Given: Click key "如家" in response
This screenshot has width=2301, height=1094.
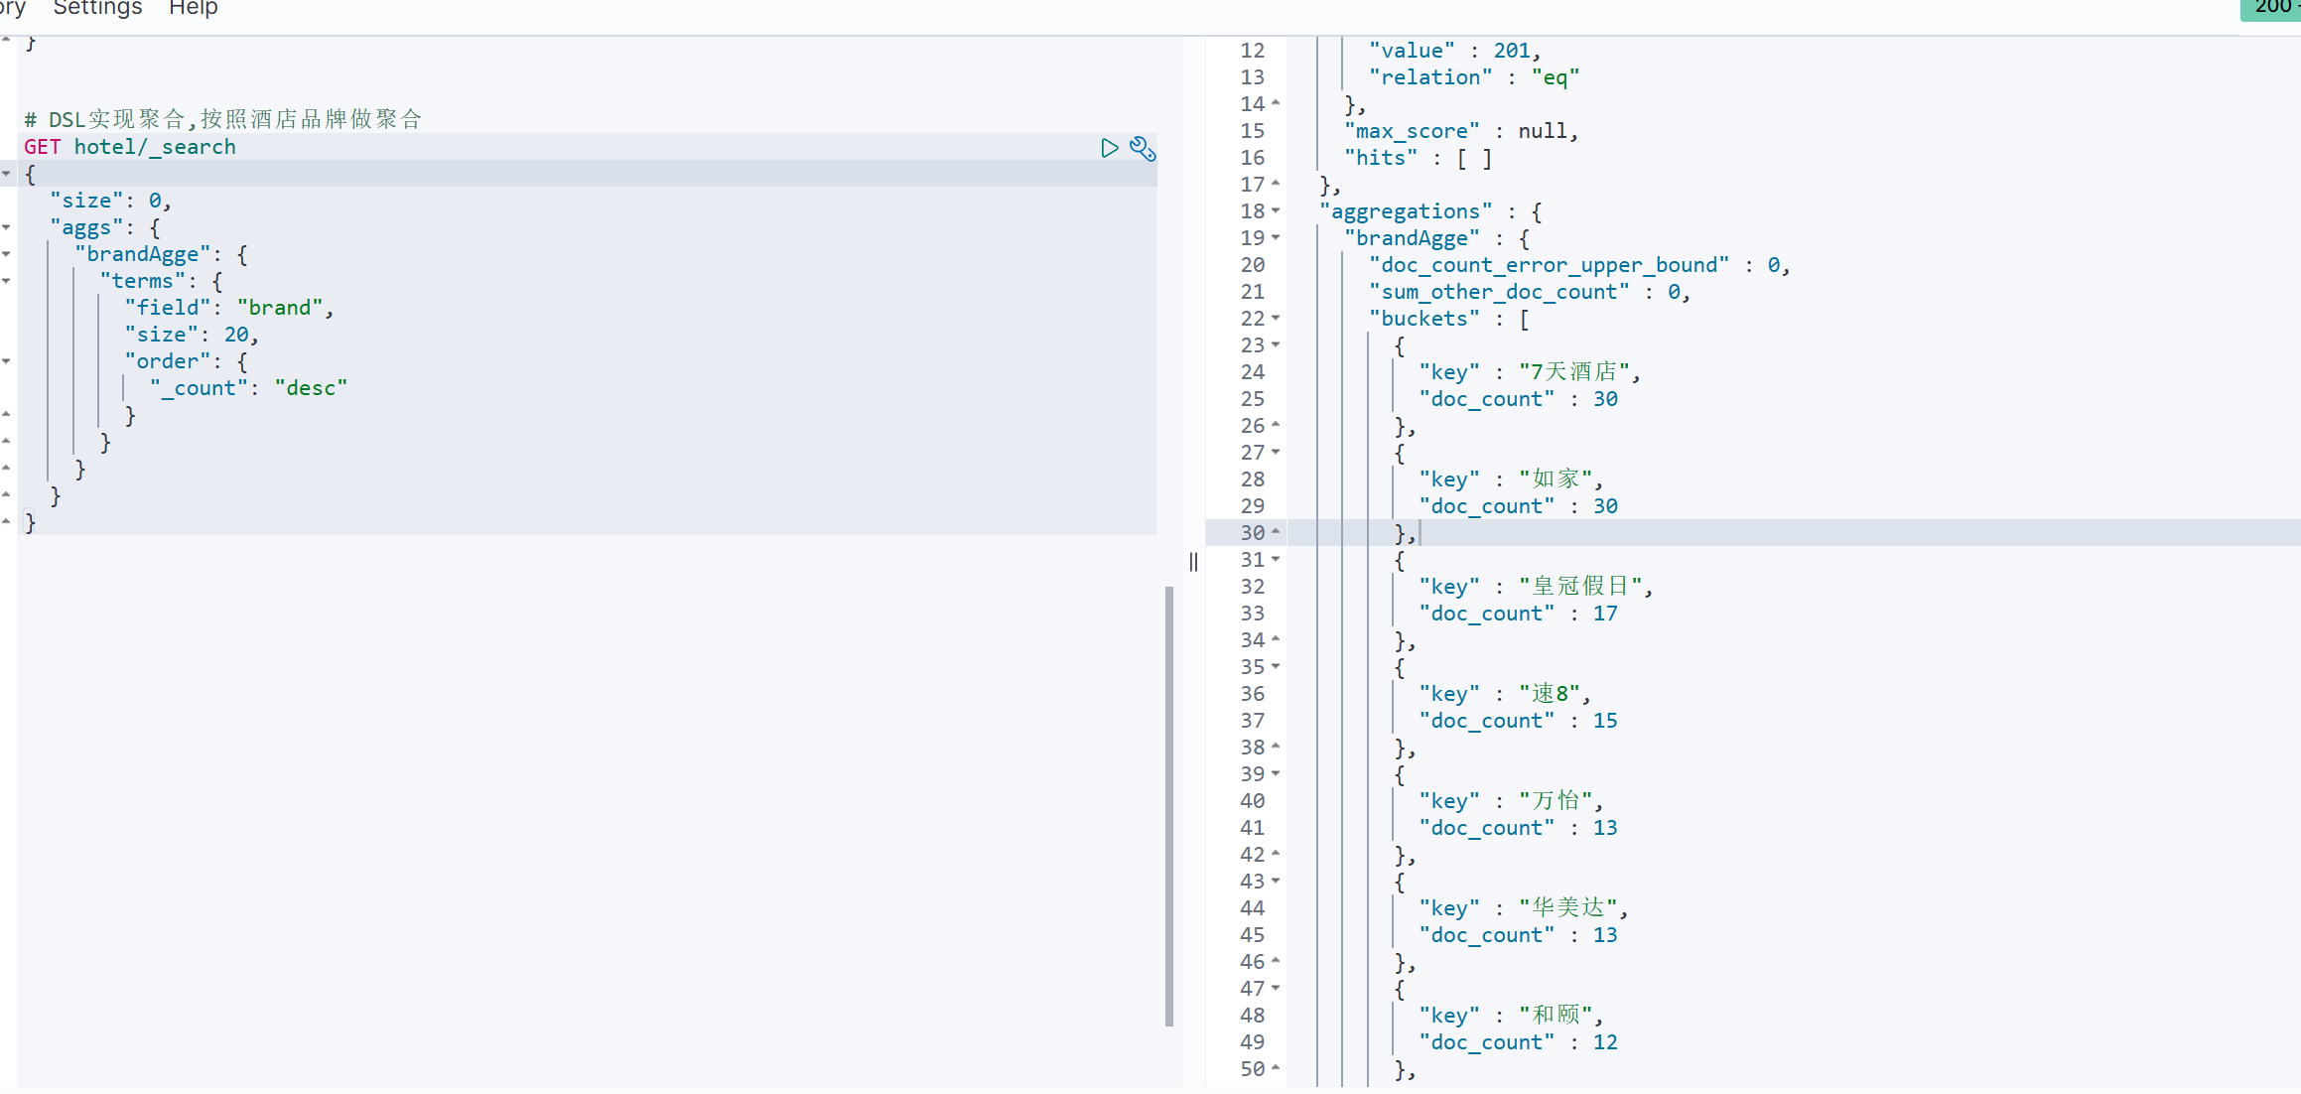Looking at the screenshot, I should [x=1556, y=479].
